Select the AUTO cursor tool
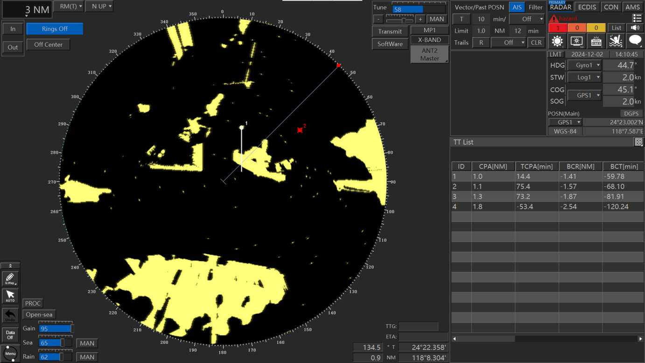Viewport: 645px width, 363px height. point(10,296)
